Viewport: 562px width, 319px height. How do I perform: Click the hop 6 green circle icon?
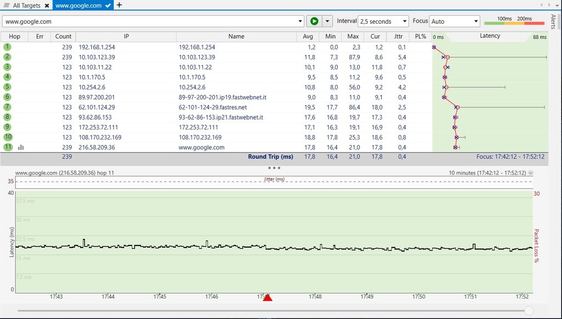pos(7,97)
